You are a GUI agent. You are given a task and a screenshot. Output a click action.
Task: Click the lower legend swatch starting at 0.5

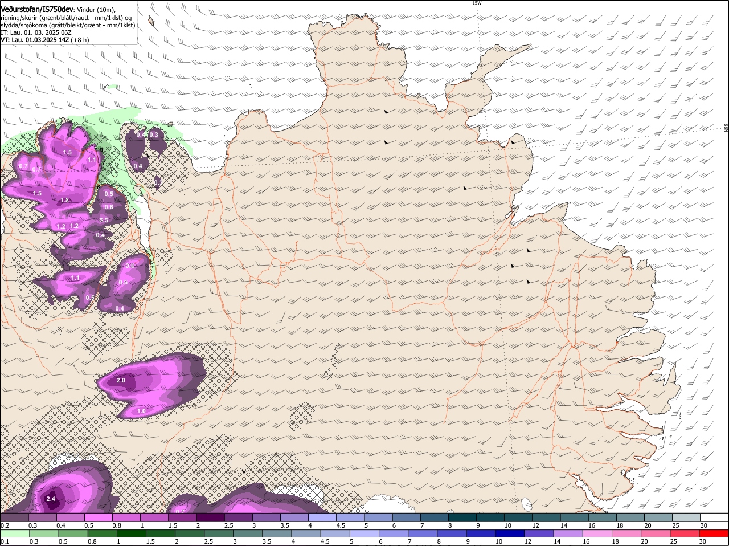(73, 534)
